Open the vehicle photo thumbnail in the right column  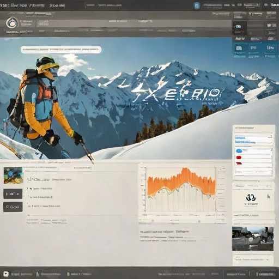coord(253,239)
